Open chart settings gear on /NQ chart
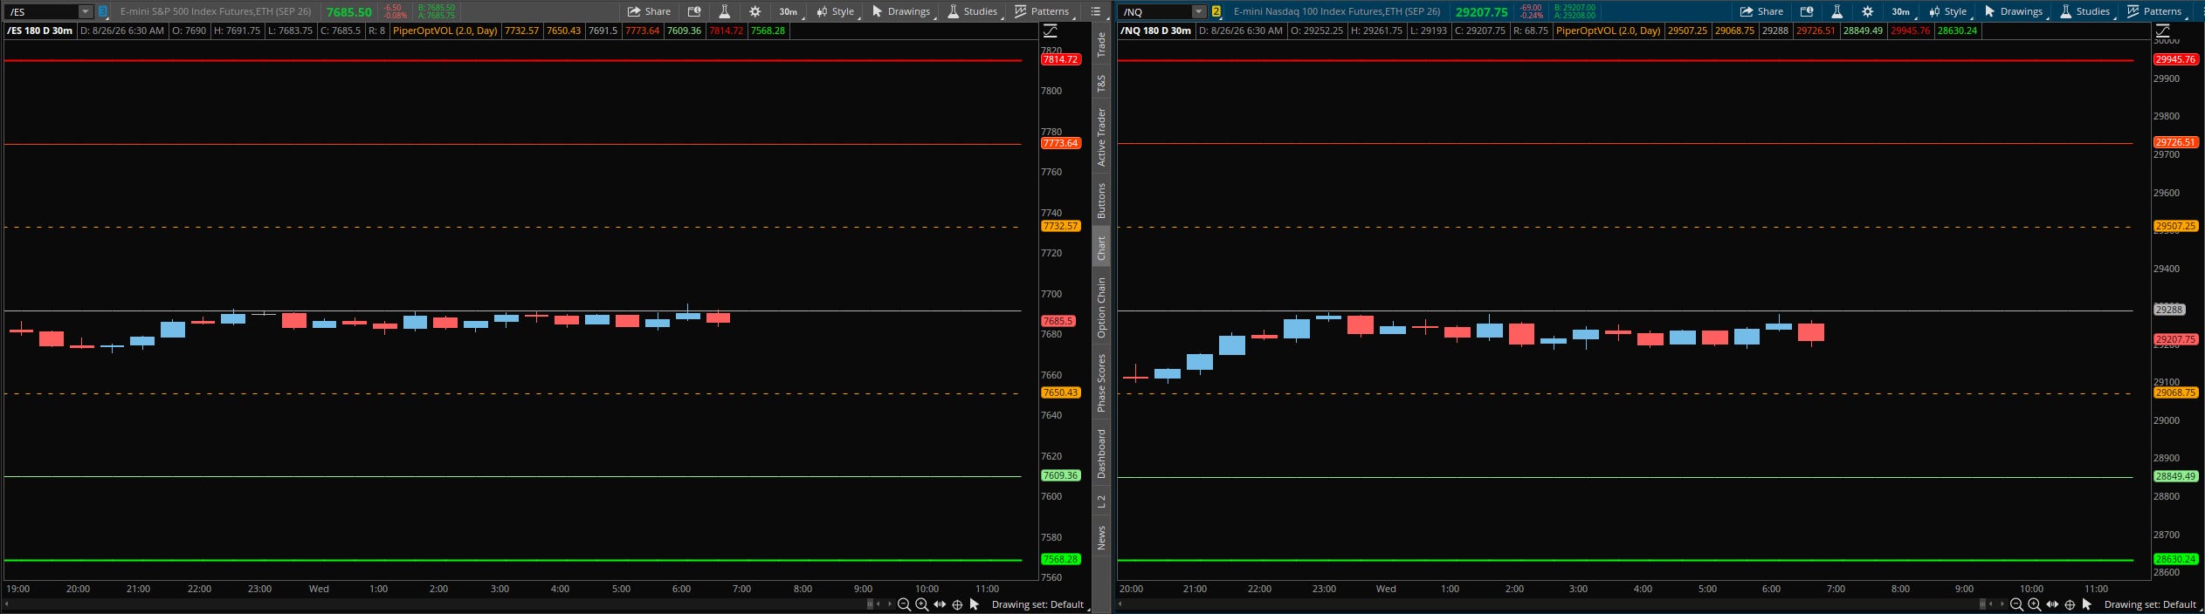Screen dimensions: 2205x614 1867,11
